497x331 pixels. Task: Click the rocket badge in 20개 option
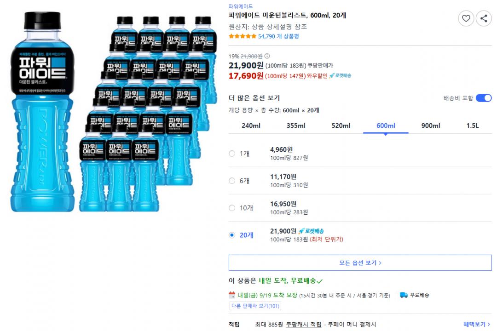(x=311, y=231)
